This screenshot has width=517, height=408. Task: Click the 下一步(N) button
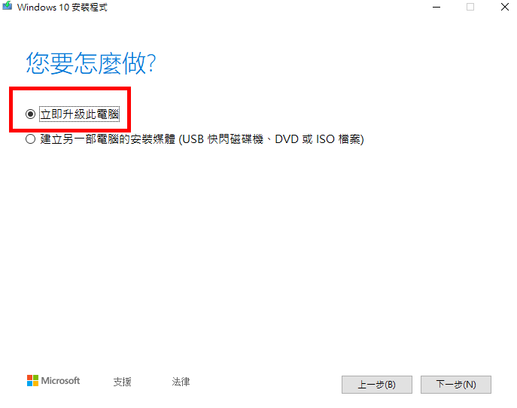[x=456, y=385]
